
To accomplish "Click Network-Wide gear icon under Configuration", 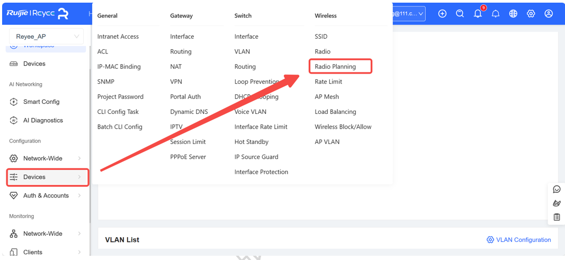I will (x=13, y=158).
